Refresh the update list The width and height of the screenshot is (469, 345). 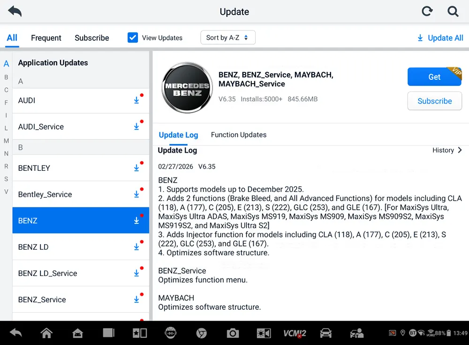coord(427,11)
